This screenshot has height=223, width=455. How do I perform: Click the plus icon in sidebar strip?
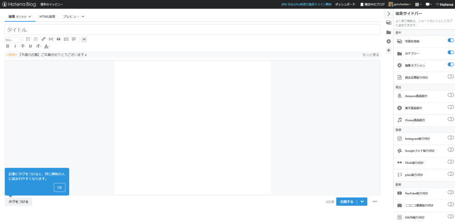tap(389, 51)
